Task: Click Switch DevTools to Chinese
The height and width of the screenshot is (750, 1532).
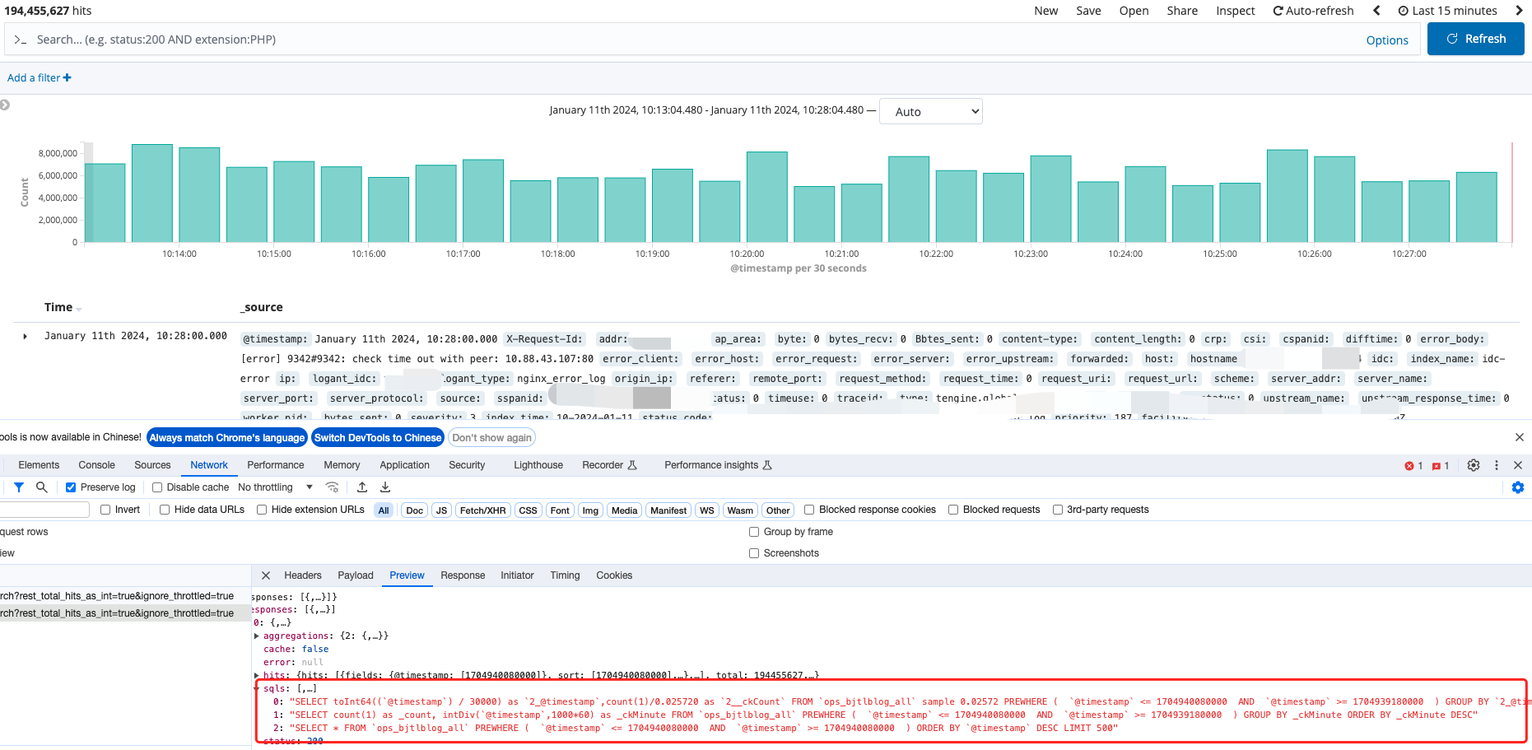Action: (x=378, y=438)
